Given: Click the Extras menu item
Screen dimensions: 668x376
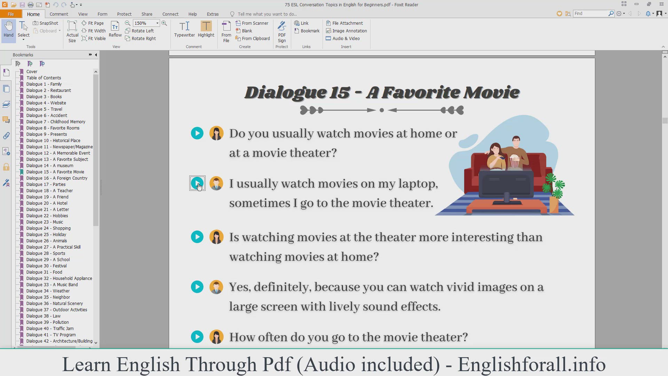Looking at the screenshot, I should (x=213, y=14).
